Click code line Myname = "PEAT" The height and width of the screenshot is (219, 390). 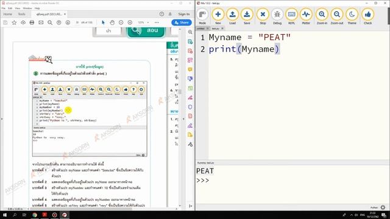(249, 38)
